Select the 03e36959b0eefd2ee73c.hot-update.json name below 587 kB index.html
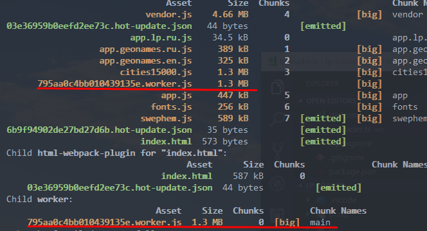 tap(120, 188)
